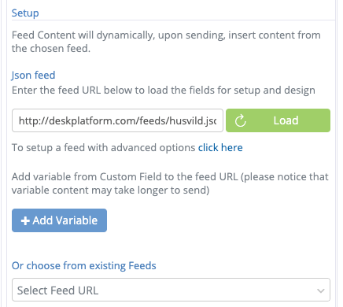Click the 'Select Feed URL' placeholder text
343x307 pixels.
click(x=57, y=290)
